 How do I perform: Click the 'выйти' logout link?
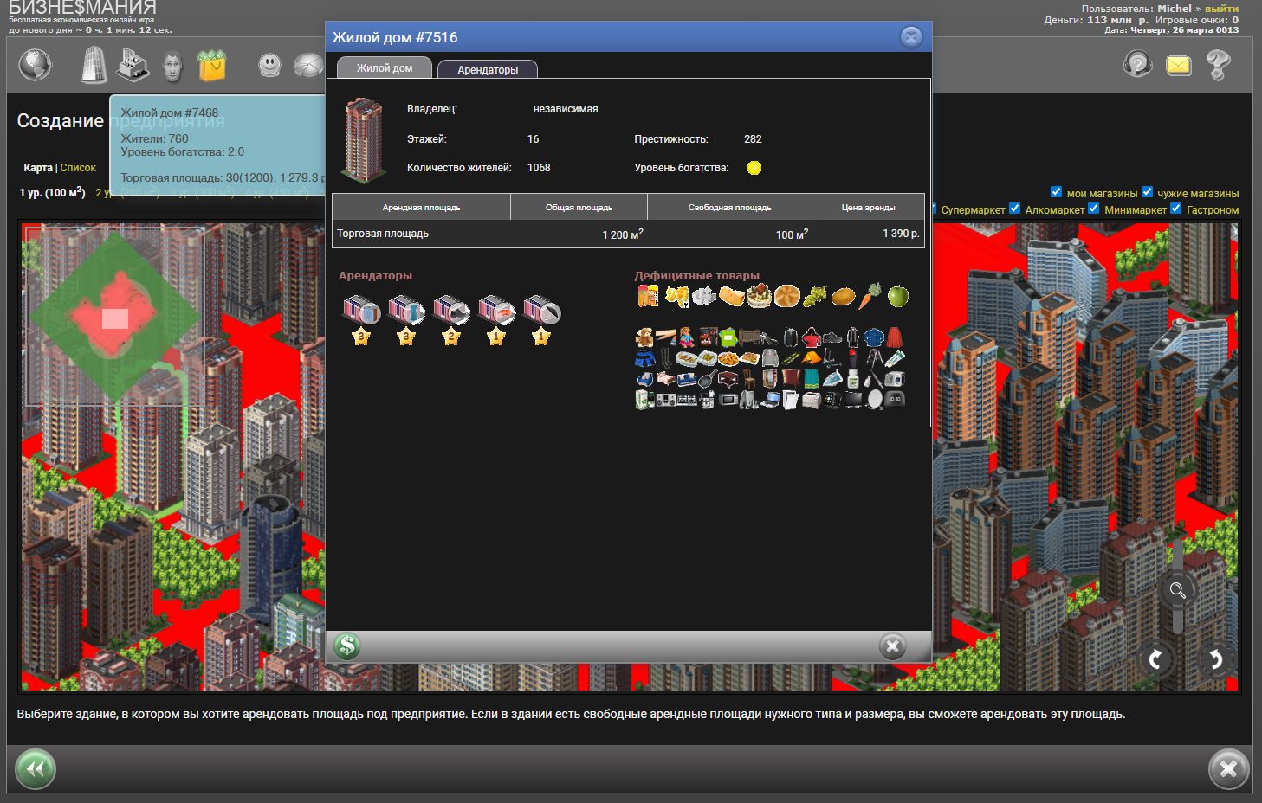click(x=1221, y=9)
